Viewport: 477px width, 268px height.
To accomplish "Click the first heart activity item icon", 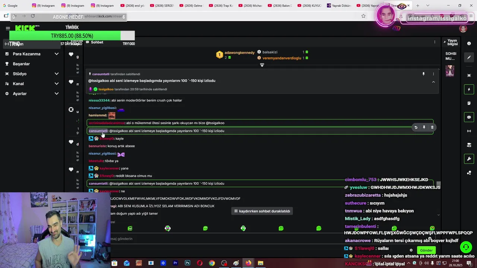I will tap(71, 54).
